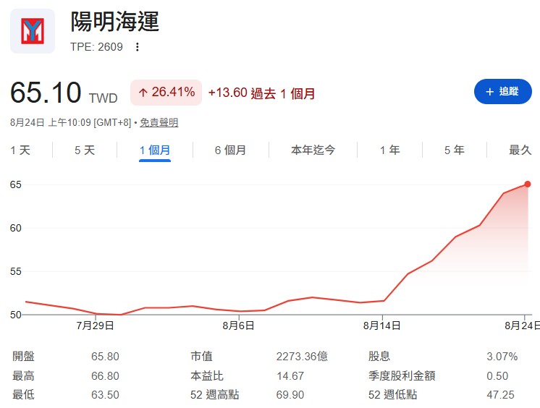The height and width of the screenshot is (408, 540).
Task: Click the 本益比 value 14.67
Action: click(290, 375)
